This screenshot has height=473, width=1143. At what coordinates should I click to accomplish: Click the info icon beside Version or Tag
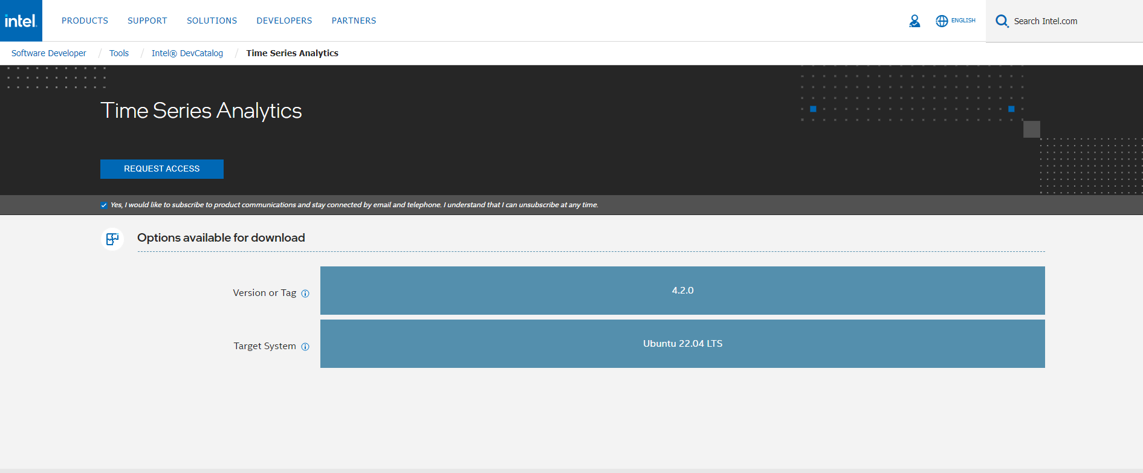(305, 294)
